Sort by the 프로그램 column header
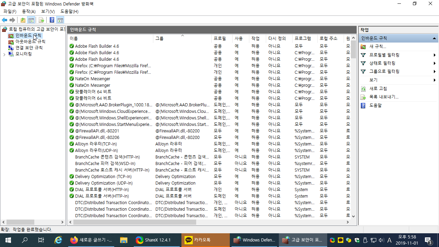 [x=305, y=38]
